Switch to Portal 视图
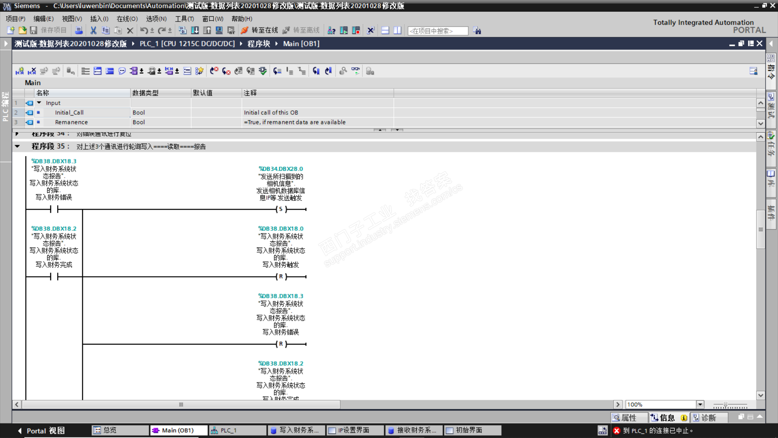The image size is (778, 438). tap(41, 431)
